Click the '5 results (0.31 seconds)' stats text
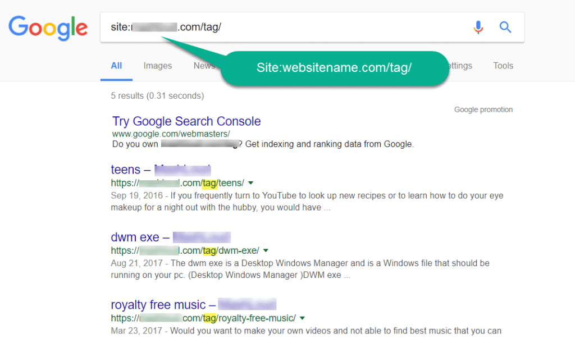Screen dimensions: 575x338 (x=157, y=96)
